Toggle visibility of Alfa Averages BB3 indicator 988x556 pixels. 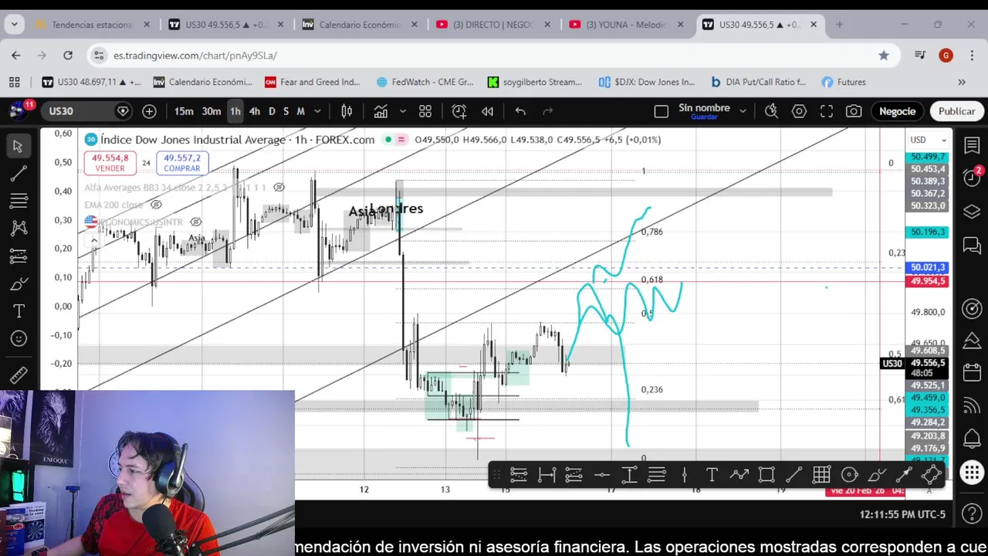pos(279,188)
